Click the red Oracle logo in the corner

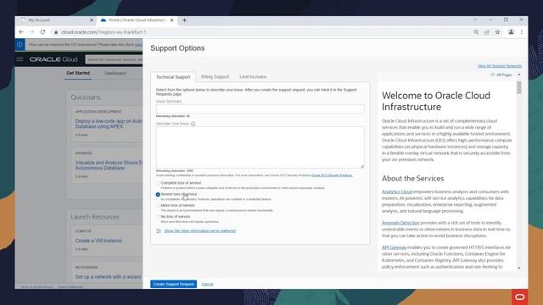pyautogui.click(x=520, y=297)
